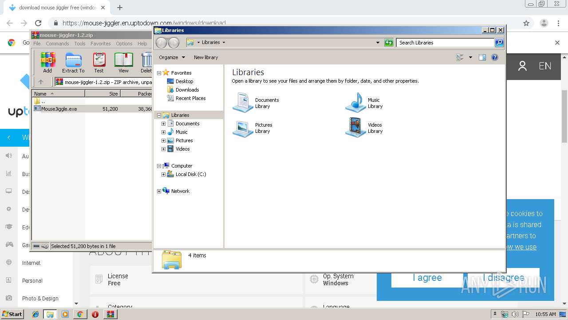Open the view options dropdown arrow
This screenshot has width=568, height=320.
click(x=470, y=57)
